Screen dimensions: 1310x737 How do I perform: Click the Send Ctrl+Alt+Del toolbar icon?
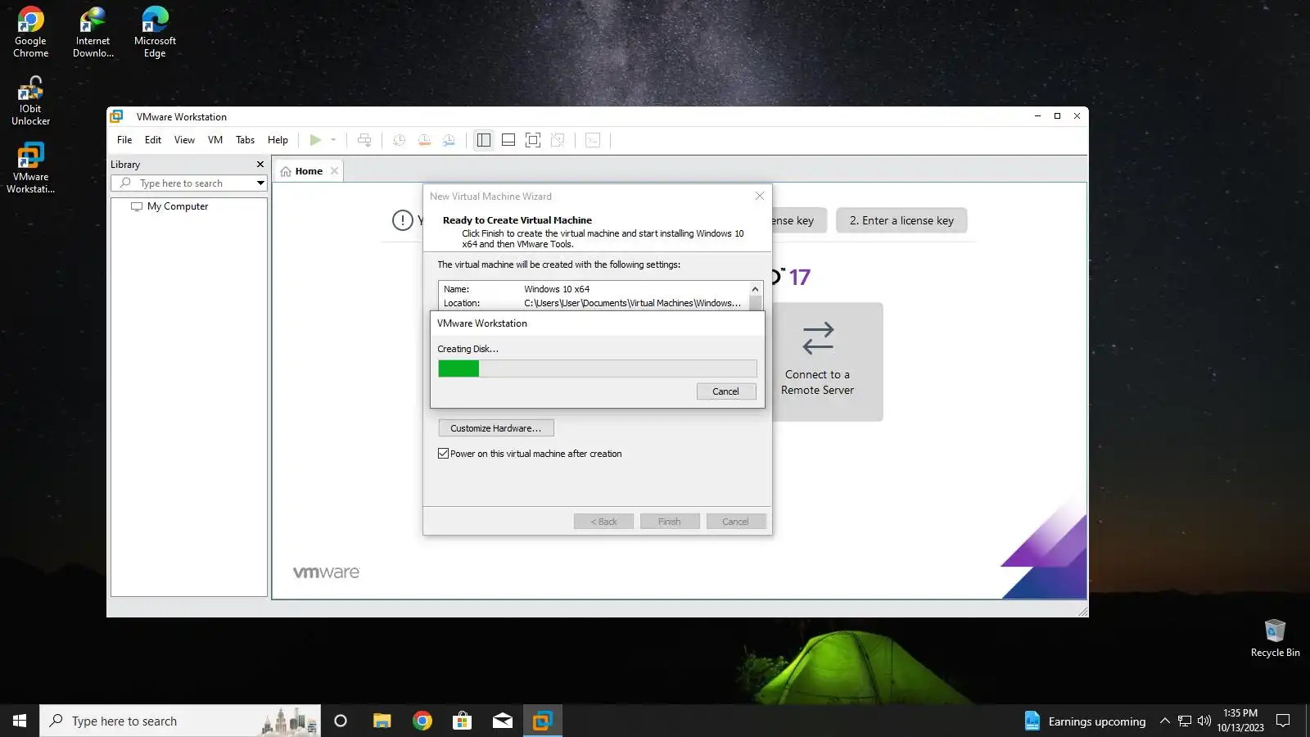[x=364, y=140]
